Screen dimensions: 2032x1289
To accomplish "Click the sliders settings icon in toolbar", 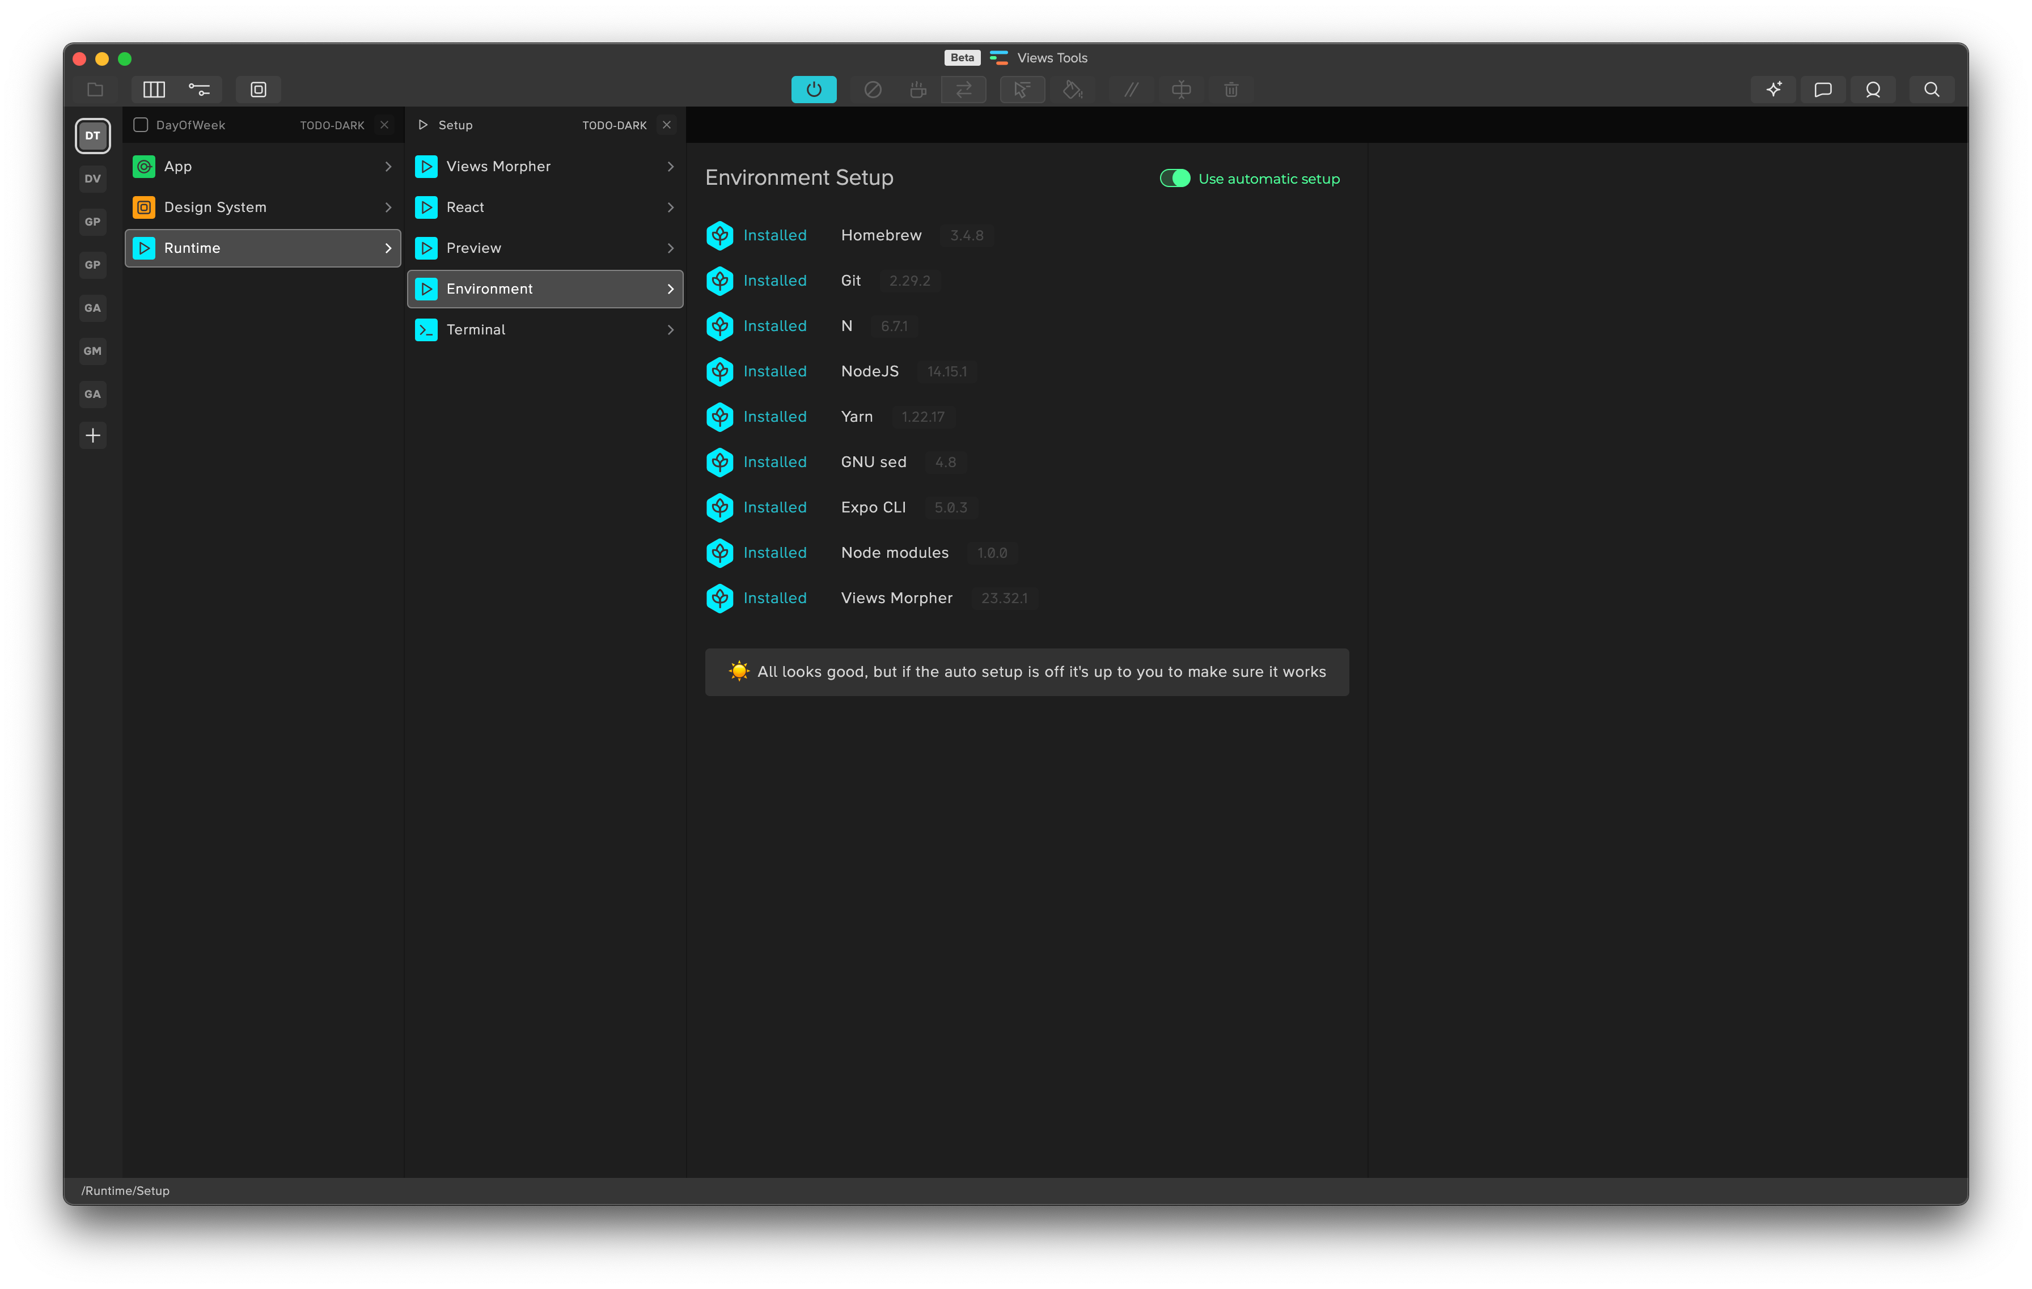I will (199, 90).
